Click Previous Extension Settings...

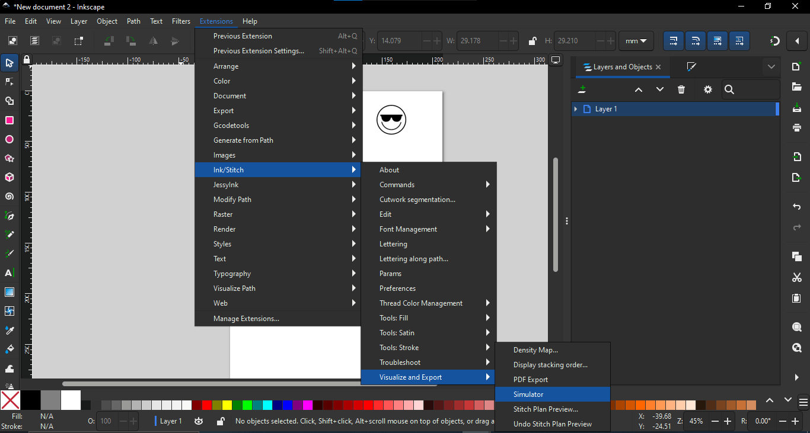click(279, 51)
